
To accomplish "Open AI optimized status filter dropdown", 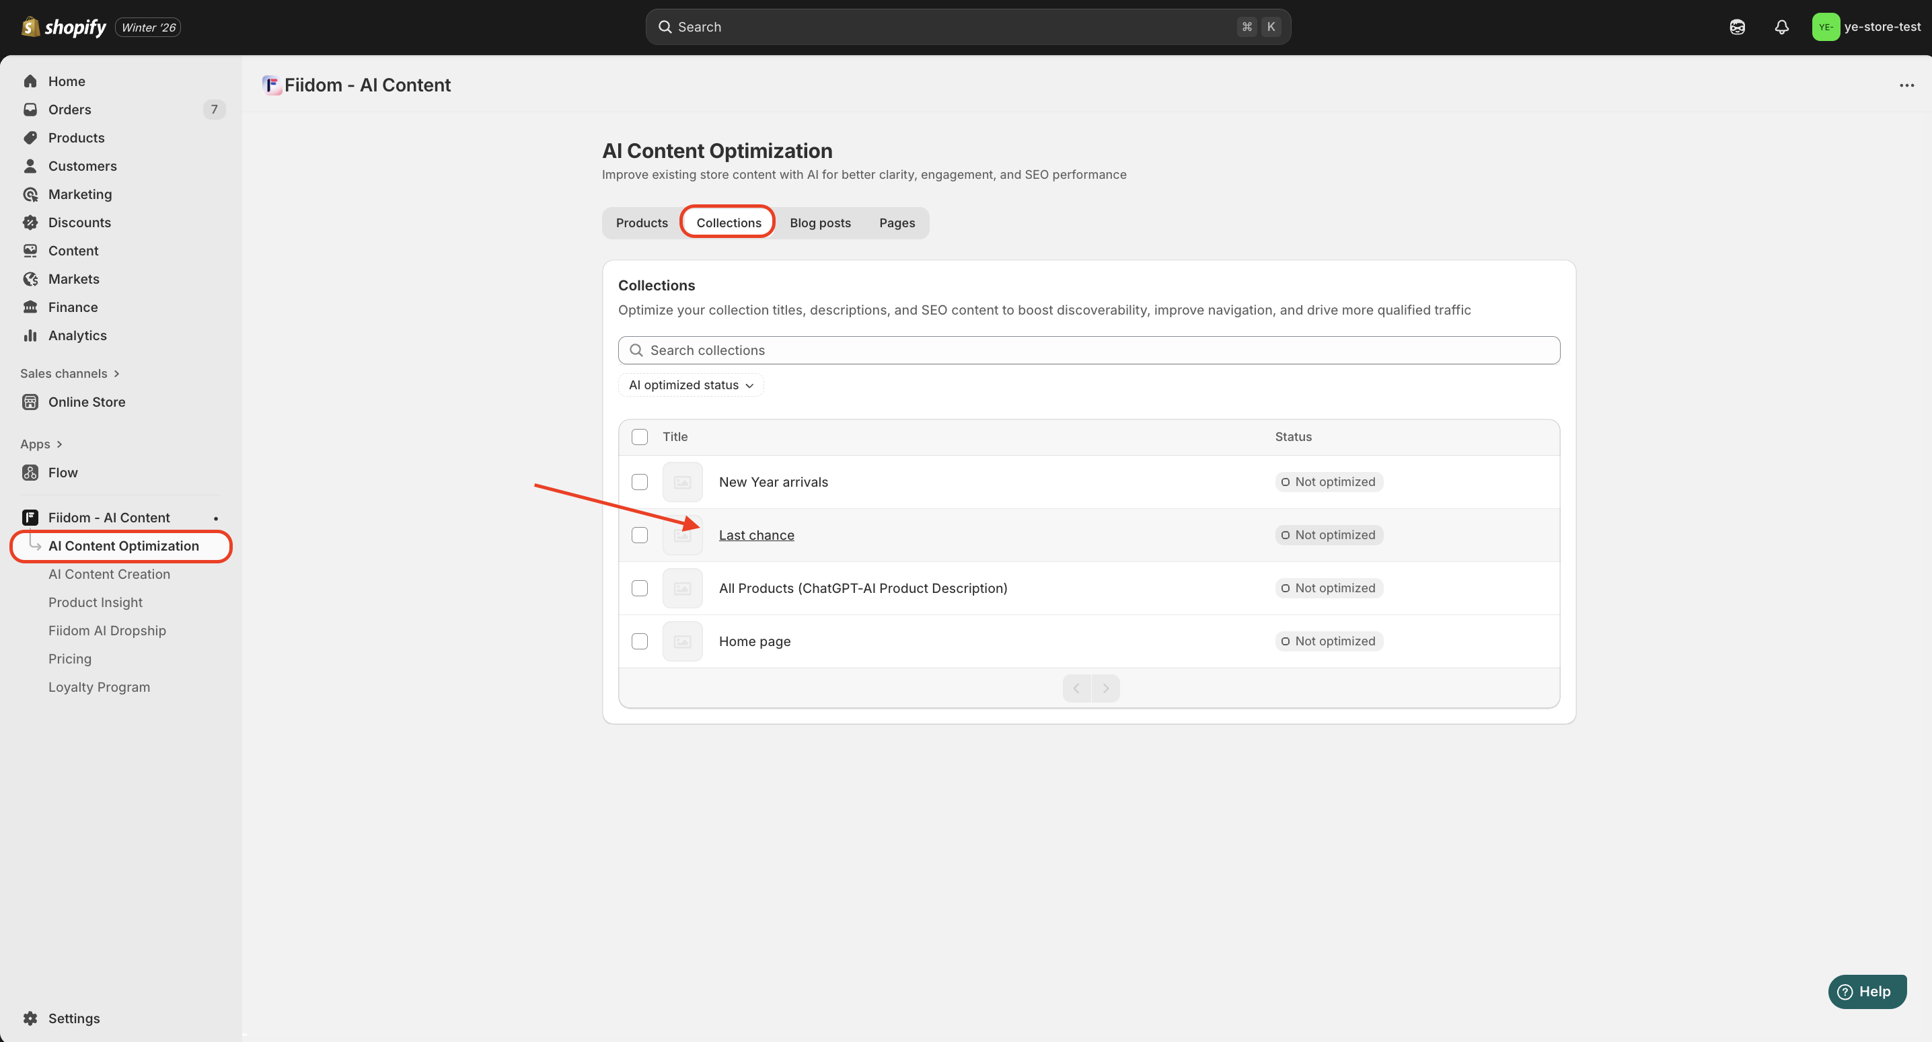I will (690, 385).
